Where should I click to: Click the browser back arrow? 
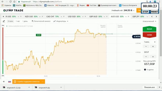(3, 2)
